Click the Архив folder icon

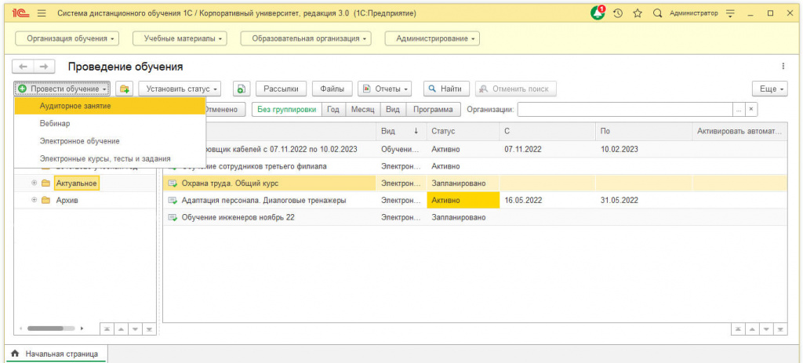pyautogui.click(x=45, y=200)
